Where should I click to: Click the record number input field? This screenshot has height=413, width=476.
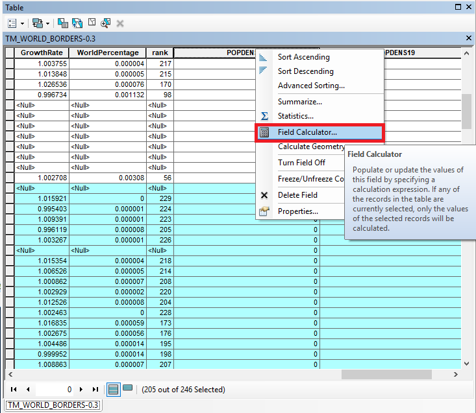coord(55,390)
